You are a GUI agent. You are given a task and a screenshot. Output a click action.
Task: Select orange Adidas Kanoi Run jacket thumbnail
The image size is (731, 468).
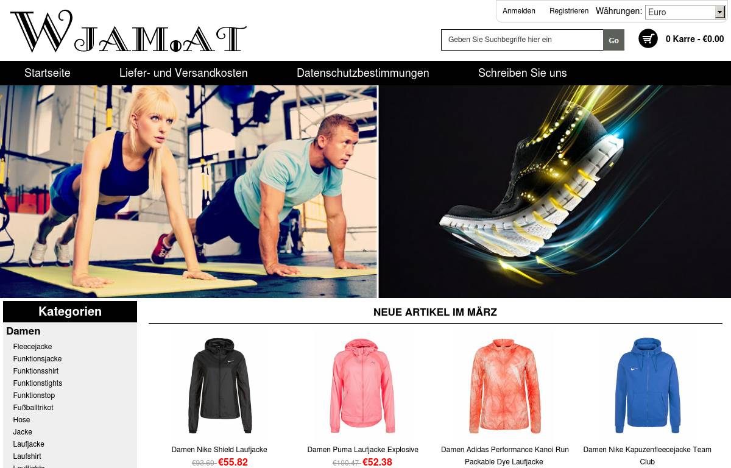pyautogui.click(x=505, y=386)
